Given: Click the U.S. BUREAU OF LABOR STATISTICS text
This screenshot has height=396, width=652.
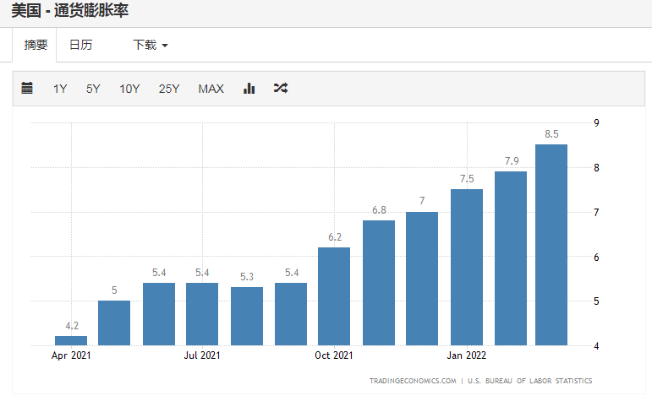Looking at the screenshot, I should click(x=529, y=381).
